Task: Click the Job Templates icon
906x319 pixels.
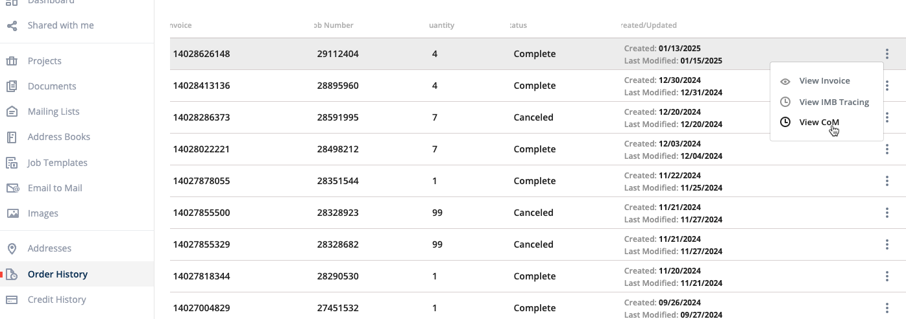Action: [x=12, y=163]
